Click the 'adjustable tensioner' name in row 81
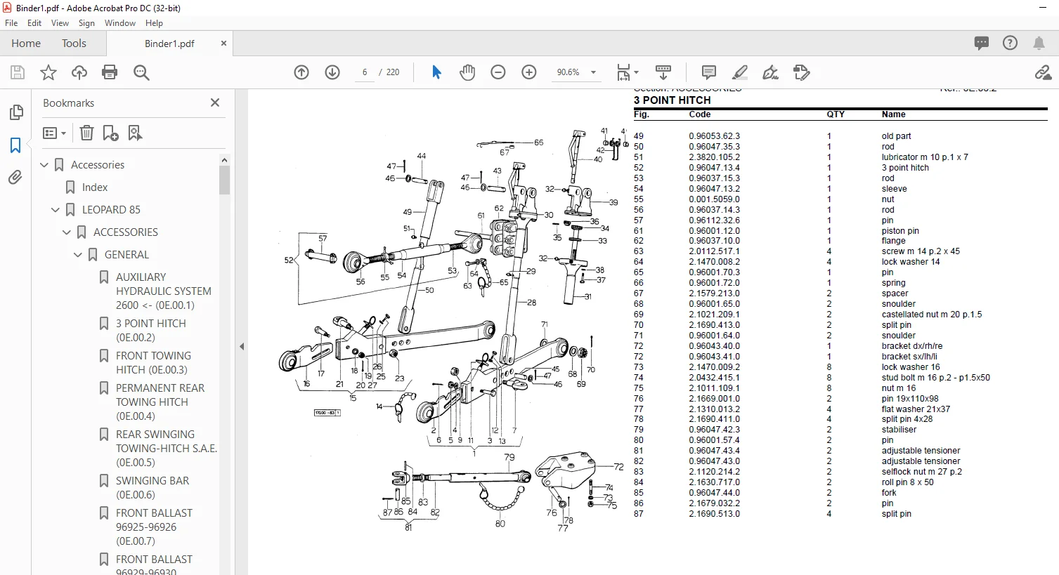Image resolution: width=1059 pixels, height=575 pixels. [921, 451]
